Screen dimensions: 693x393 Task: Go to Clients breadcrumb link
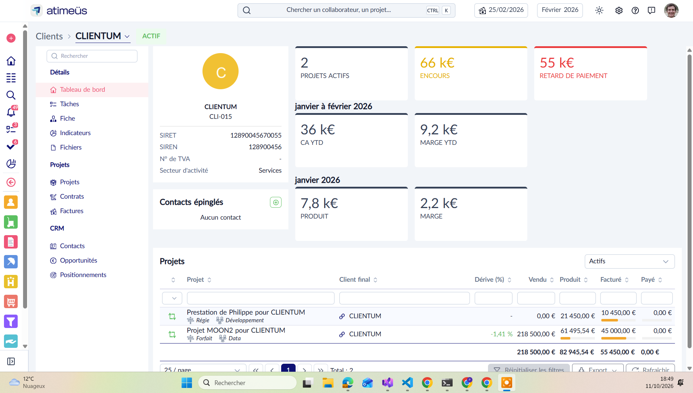click(x=49, y=36)
